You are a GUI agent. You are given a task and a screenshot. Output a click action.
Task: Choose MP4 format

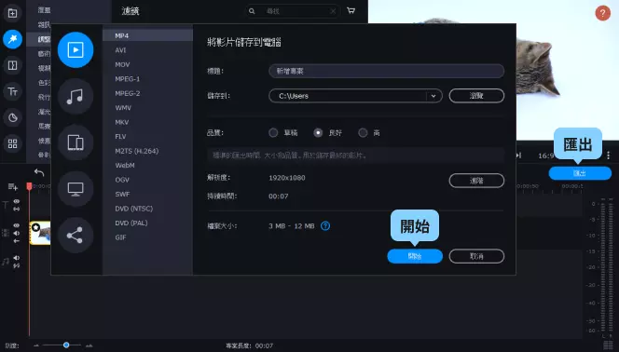click(x=147, y=35)
